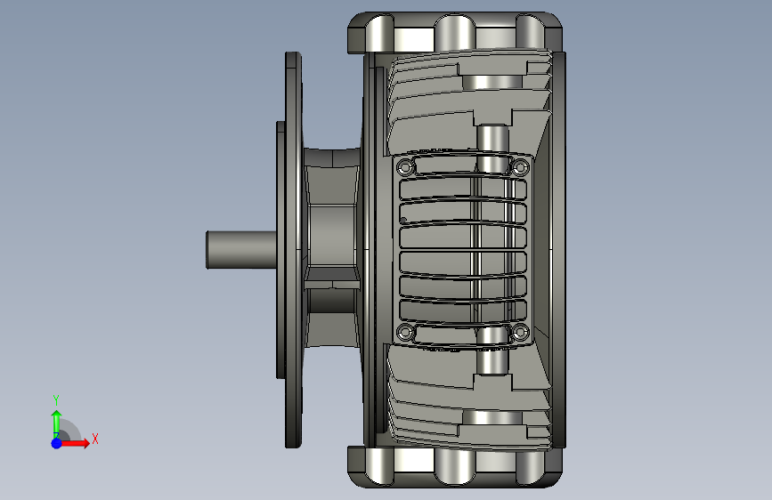Click the blue Z axis dot on triad
The image size is (772, 500).
[56, 443]
